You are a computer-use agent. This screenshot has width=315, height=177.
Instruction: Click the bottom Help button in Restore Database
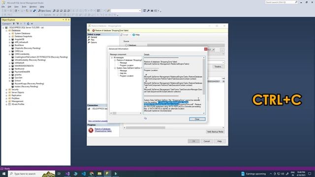[x=220, y=141]
